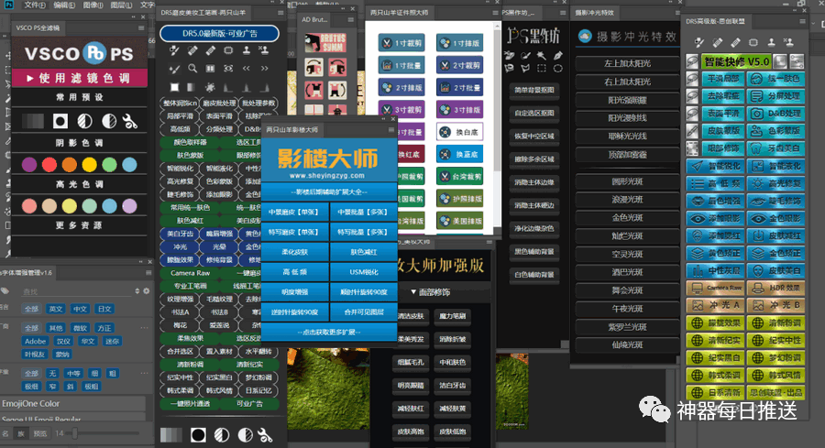The width and height of the screenshot is (825, 448).
Task: Select the elliptical marquee icon in PS黑作坊 panel
Action: [558, 68]
